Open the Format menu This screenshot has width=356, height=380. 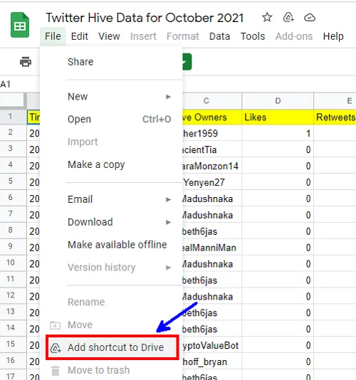pyautogui.click(x=182, y=36)
